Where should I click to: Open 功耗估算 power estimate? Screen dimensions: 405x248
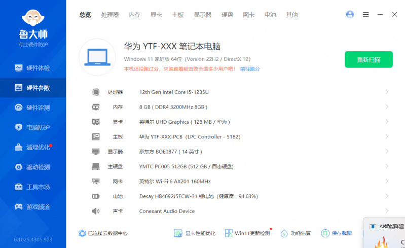point(296,233)
